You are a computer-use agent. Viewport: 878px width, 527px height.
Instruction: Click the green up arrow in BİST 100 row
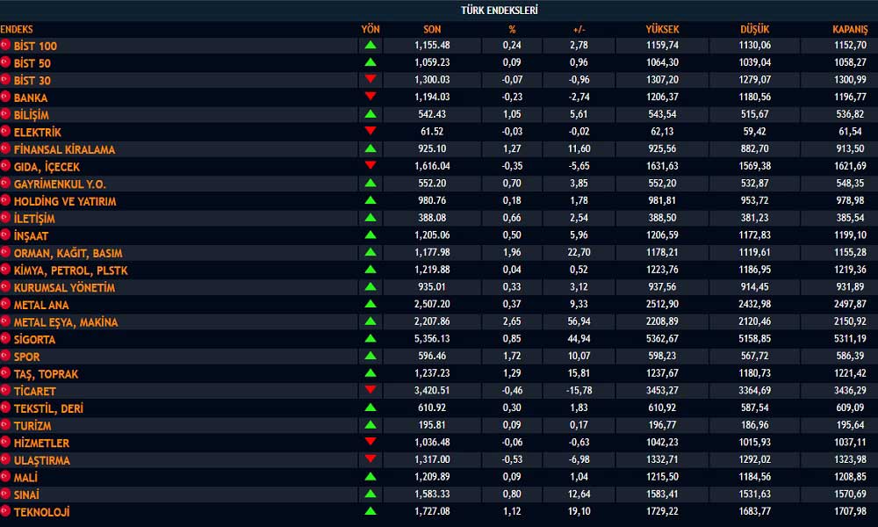click(371, 45)
